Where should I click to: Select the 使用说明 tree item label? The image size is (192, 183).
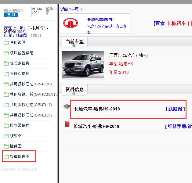pyautogui.click(x=18, y=42)
